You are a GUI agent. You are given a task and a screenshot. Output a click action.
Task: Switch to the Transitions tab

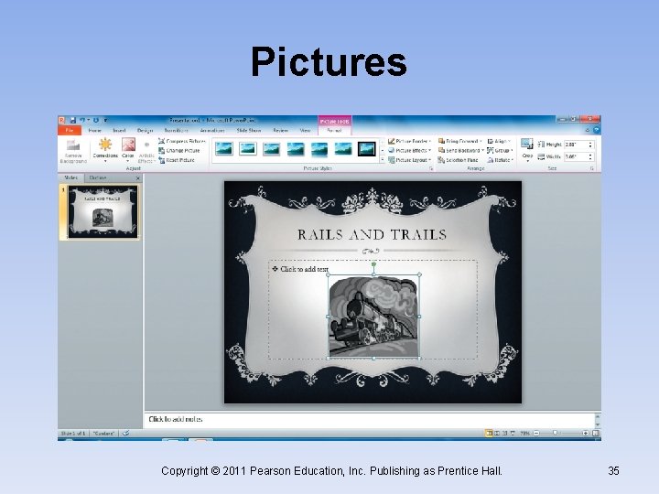pyautogui.click(x=176, y=131)
